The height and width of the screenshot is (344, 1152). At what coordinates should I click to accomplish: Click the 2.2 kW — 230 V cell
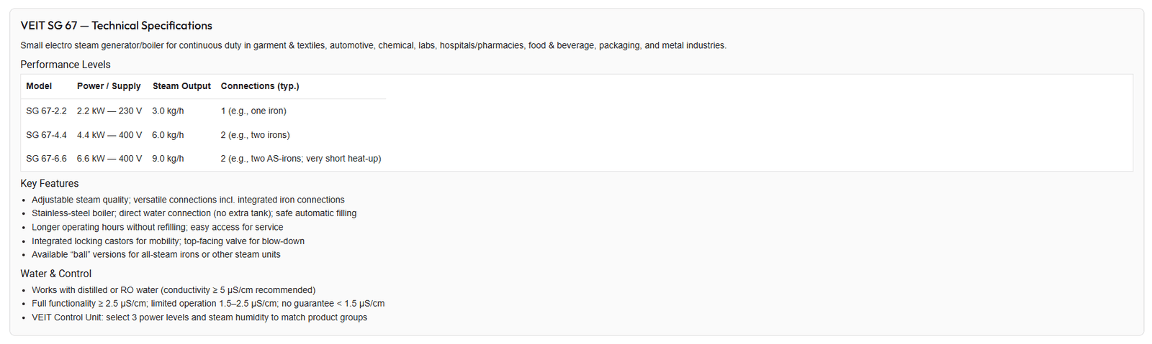pos(109,111)
